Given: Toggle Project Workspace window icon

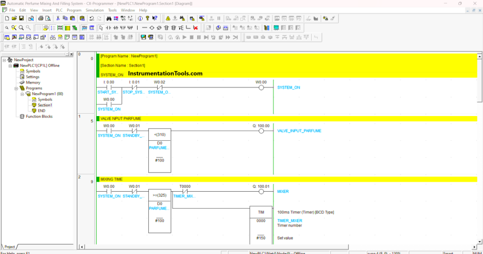Looking at the screenshot, I should coord(7,38).
